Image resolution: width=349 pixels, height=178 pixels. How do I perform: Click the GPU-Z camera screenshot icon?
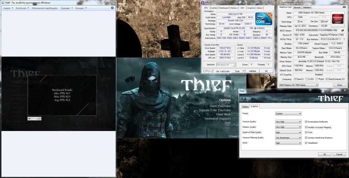click(345, 7)
